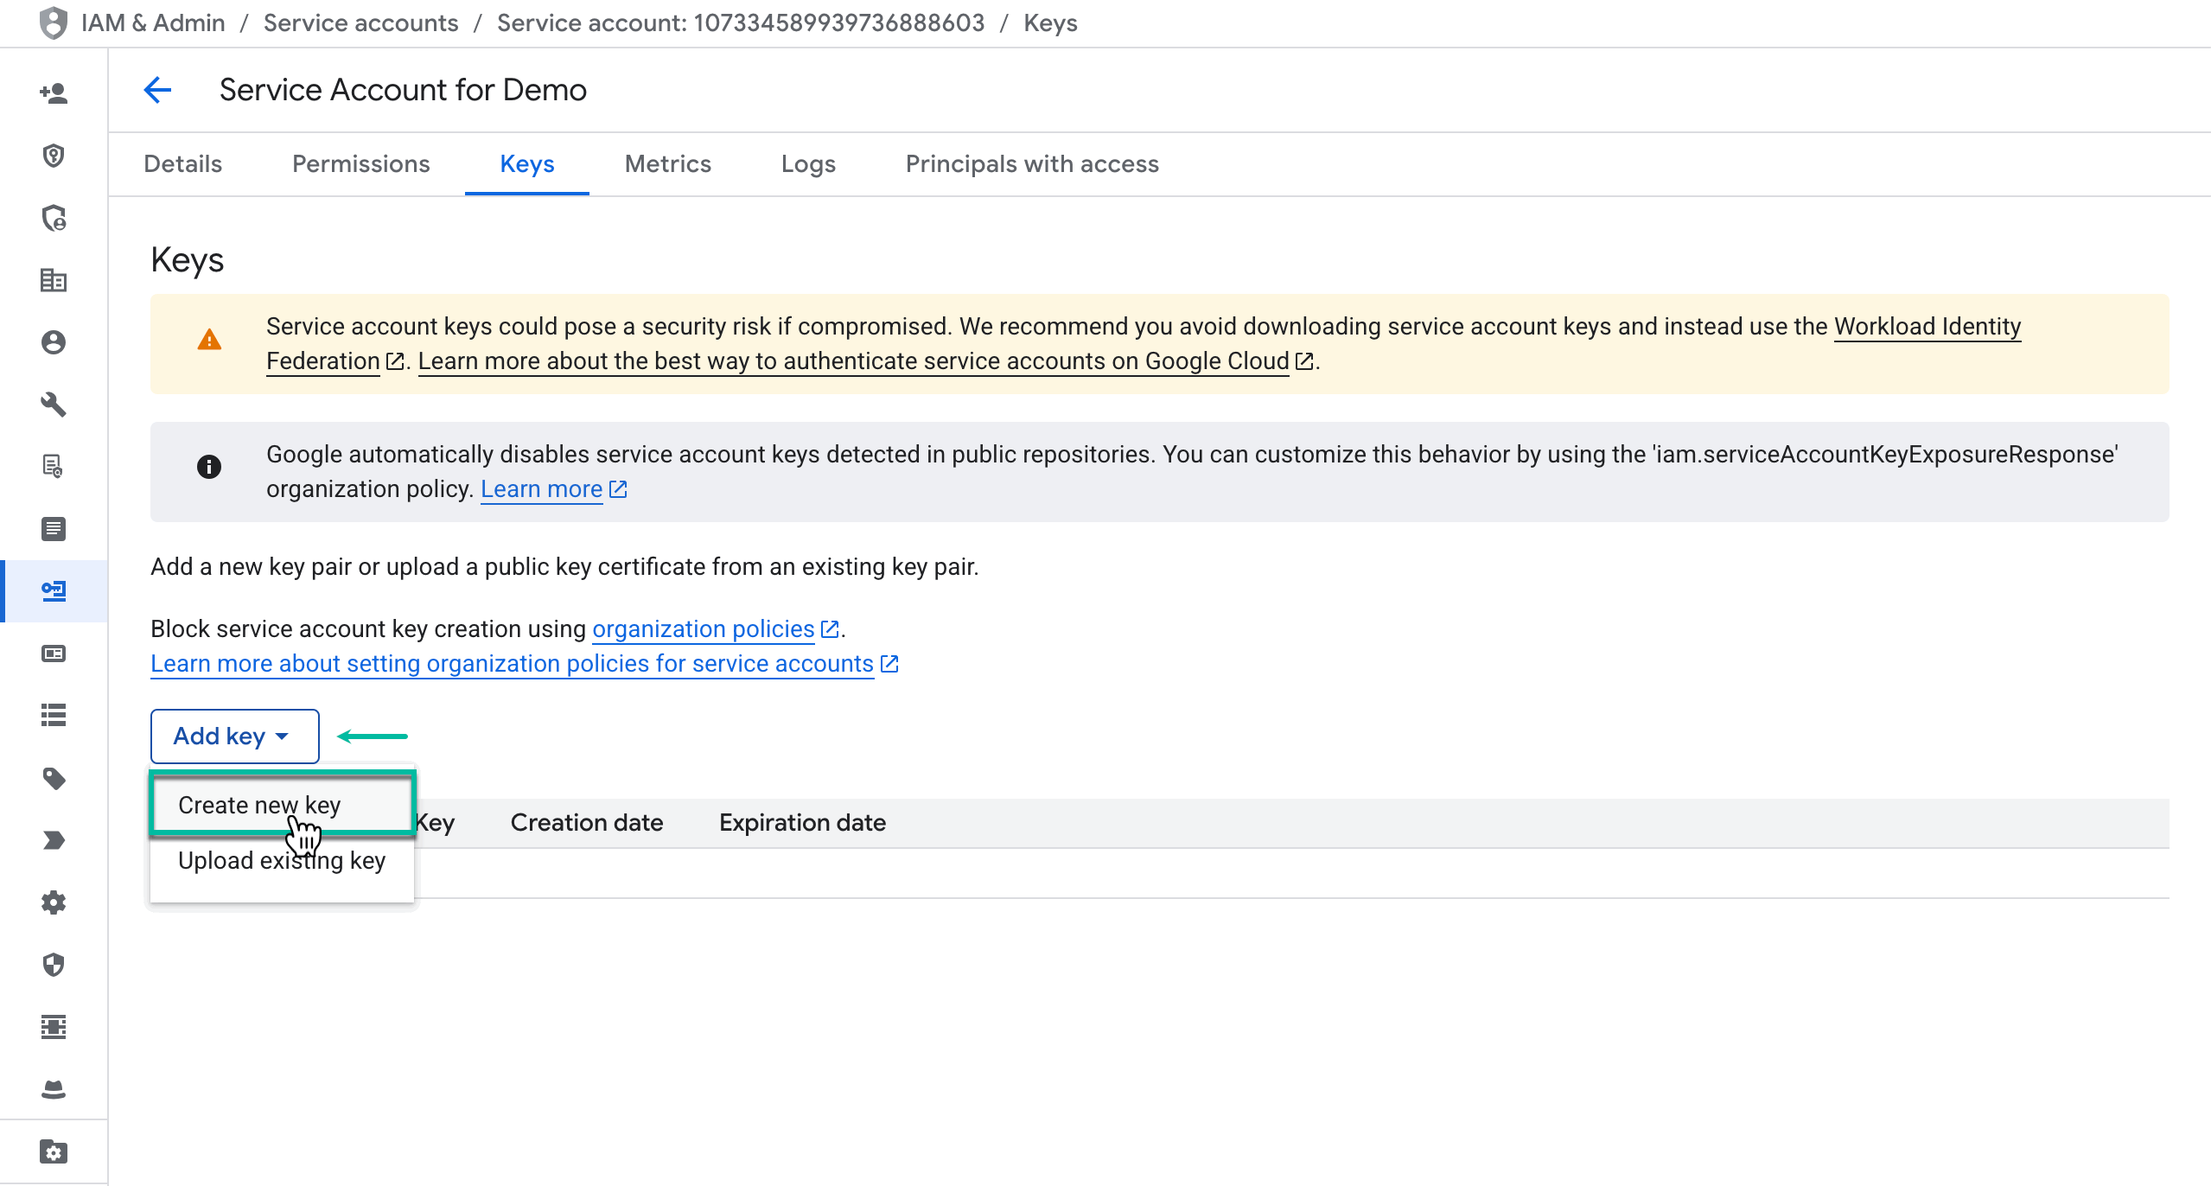Open Settings via the gear sidebar icon
Viewport: 2211px width, 1186px height.
54,902
